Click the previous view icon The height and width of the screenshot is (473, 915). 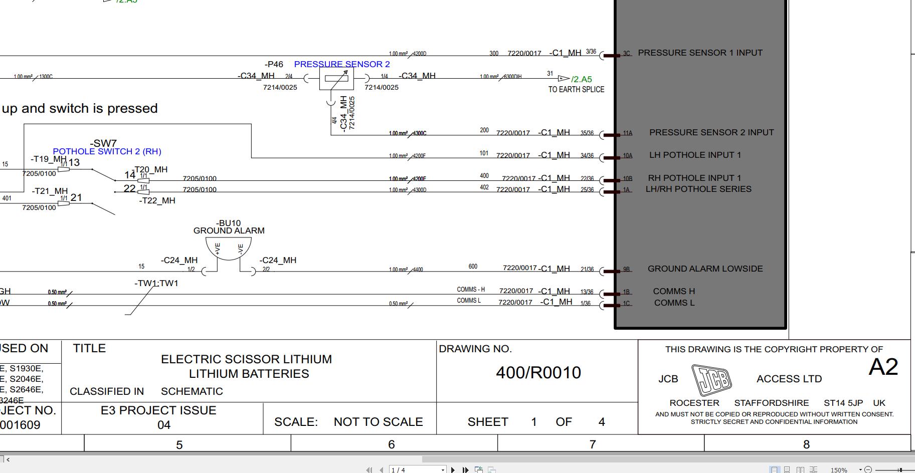478,470
